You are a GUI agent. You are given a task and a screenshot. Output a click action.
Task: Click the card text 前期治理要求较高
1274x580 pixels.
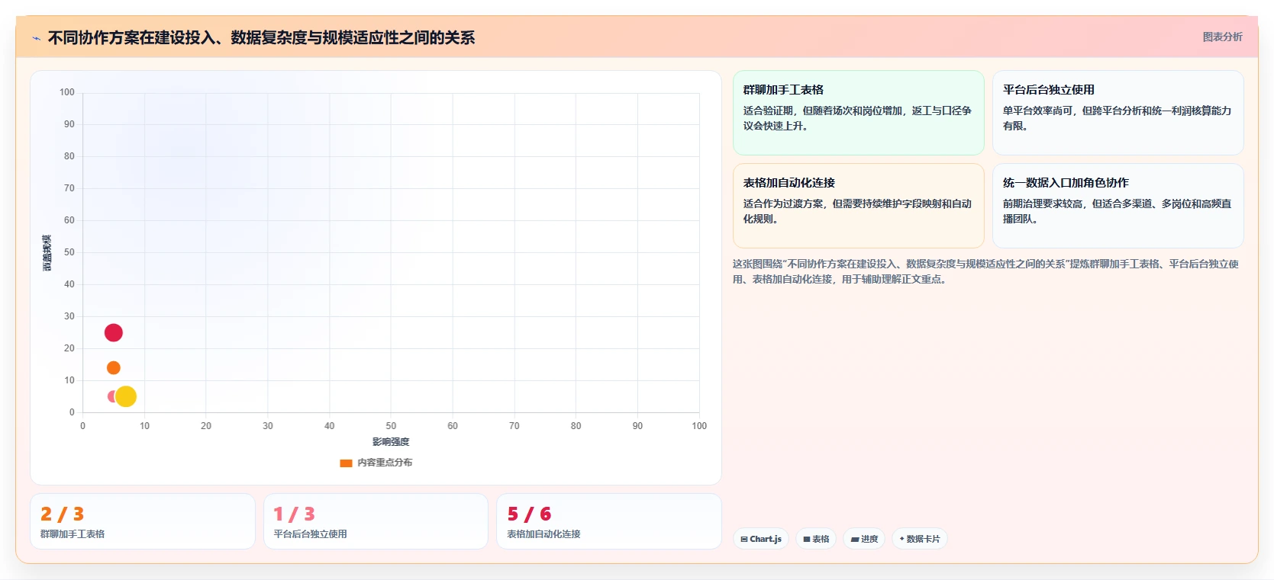[1117, 211]
